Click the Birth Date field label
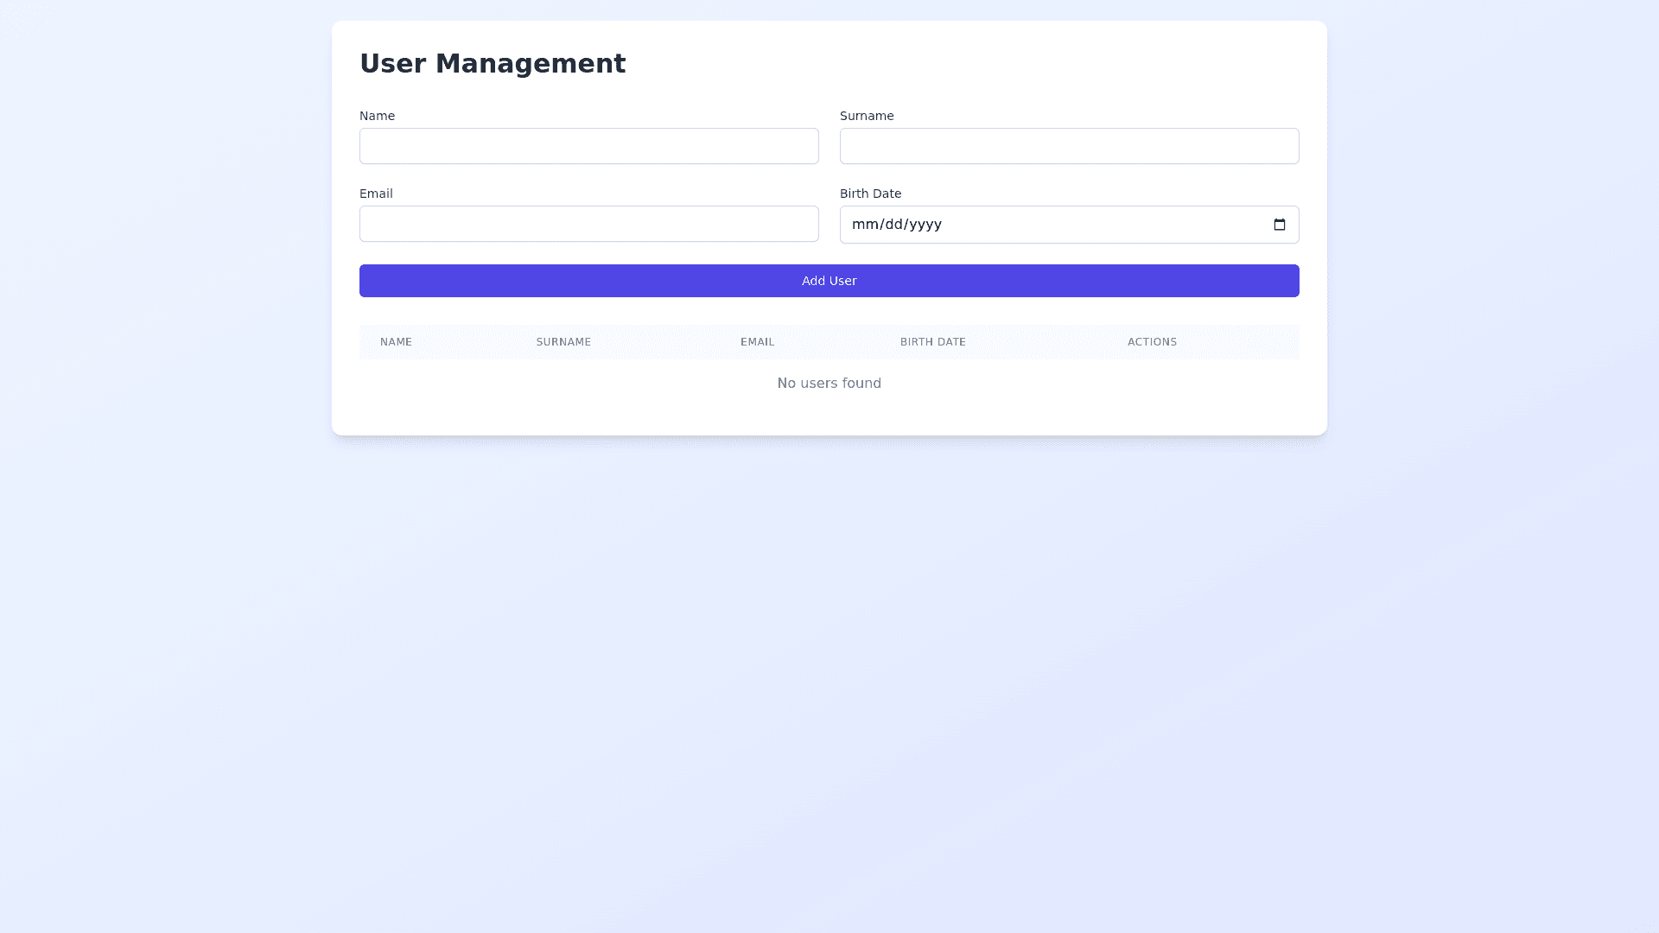Screen dimensions: 1659x933 coord(870,194)
